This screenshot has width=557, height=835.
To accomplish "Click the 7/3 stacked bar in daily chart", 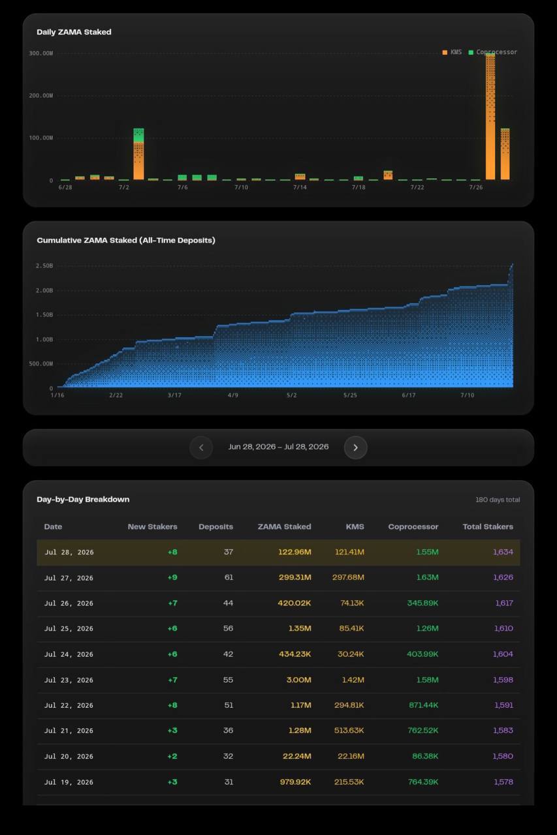I will (x=138, y=154).
